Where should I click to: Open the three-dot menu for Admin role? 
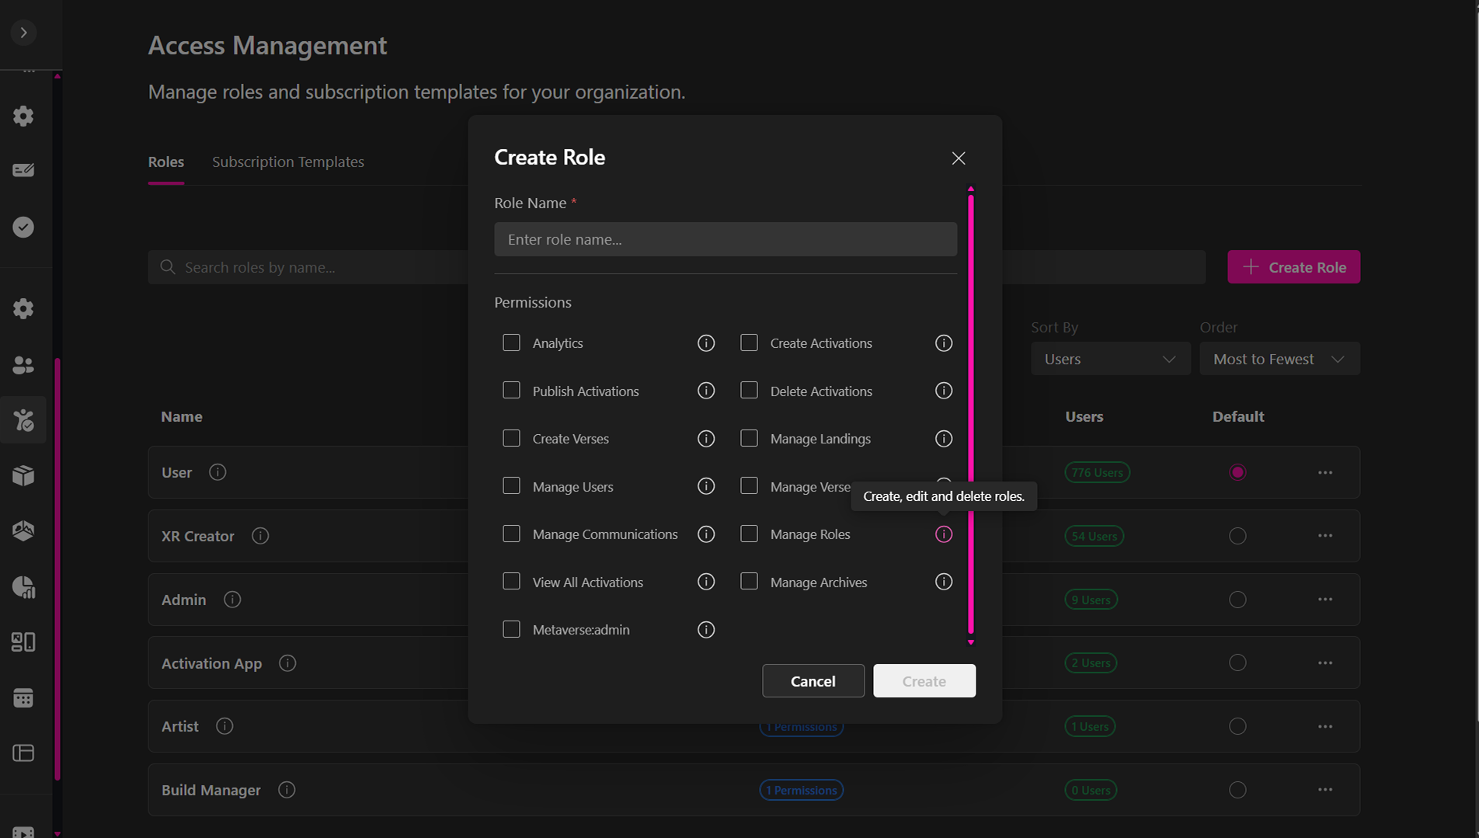point(1324,600)
